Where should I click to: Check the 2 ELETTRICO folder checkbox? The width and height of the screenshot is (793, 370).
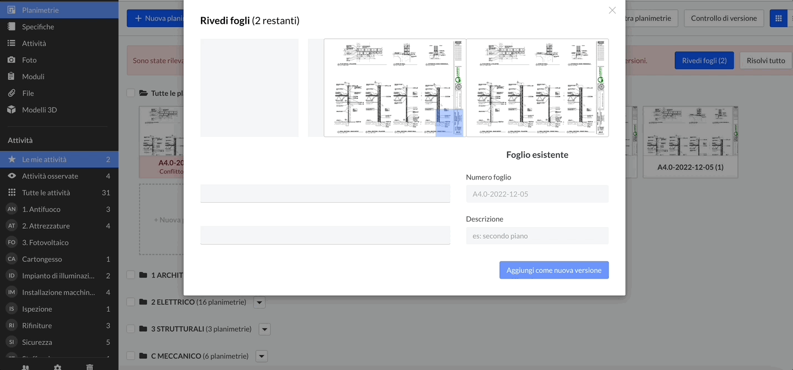pyautogui.click(x=131, y=302)
